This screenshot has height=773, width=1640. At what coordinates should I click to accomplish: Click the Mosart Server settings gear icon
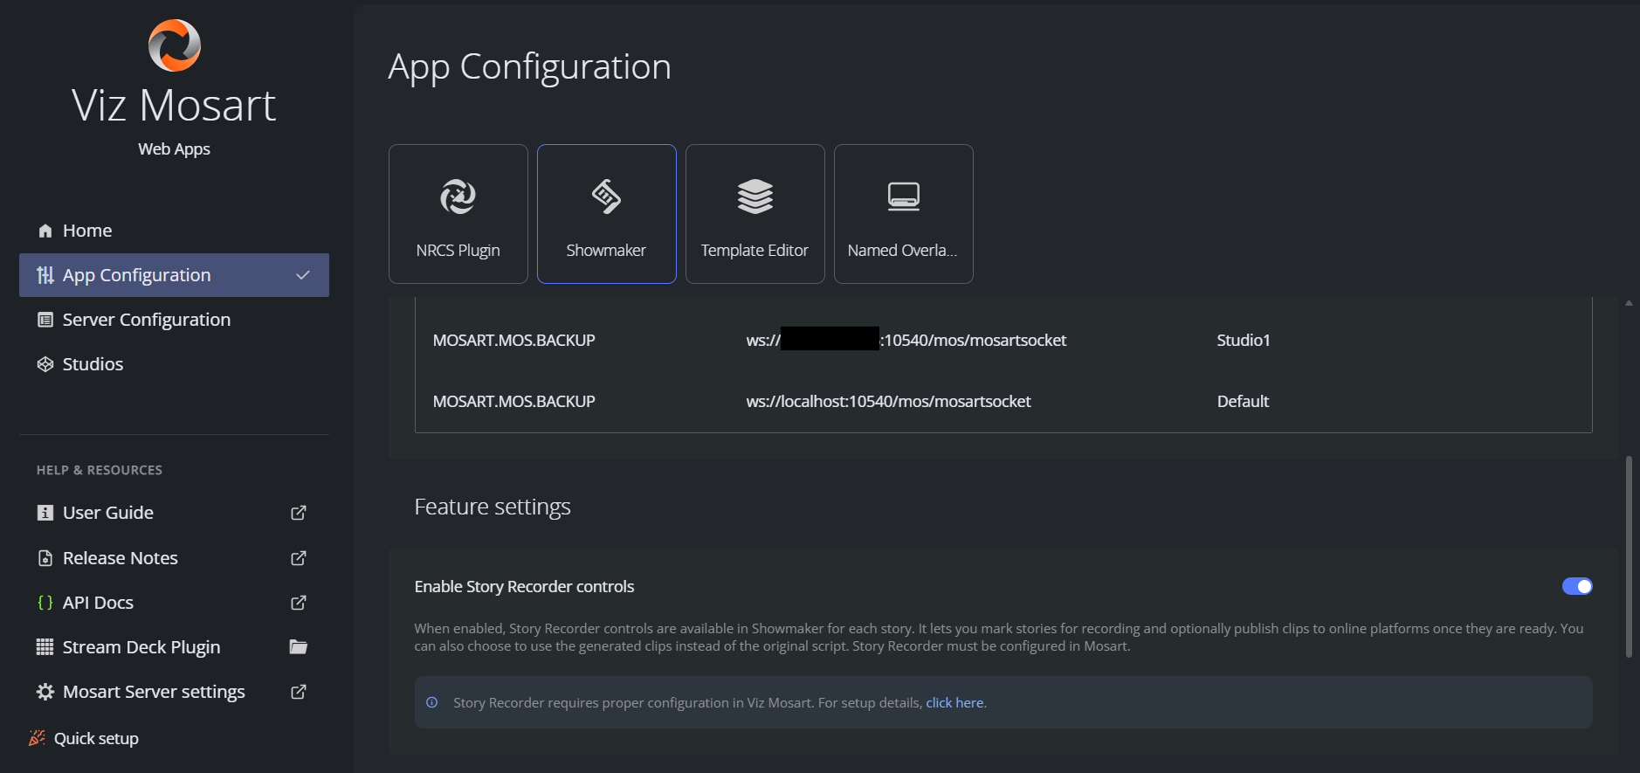pos(45,692)
